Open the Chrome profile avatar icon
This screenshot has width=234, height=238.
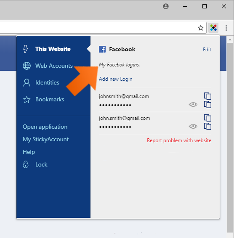(166, 6)
